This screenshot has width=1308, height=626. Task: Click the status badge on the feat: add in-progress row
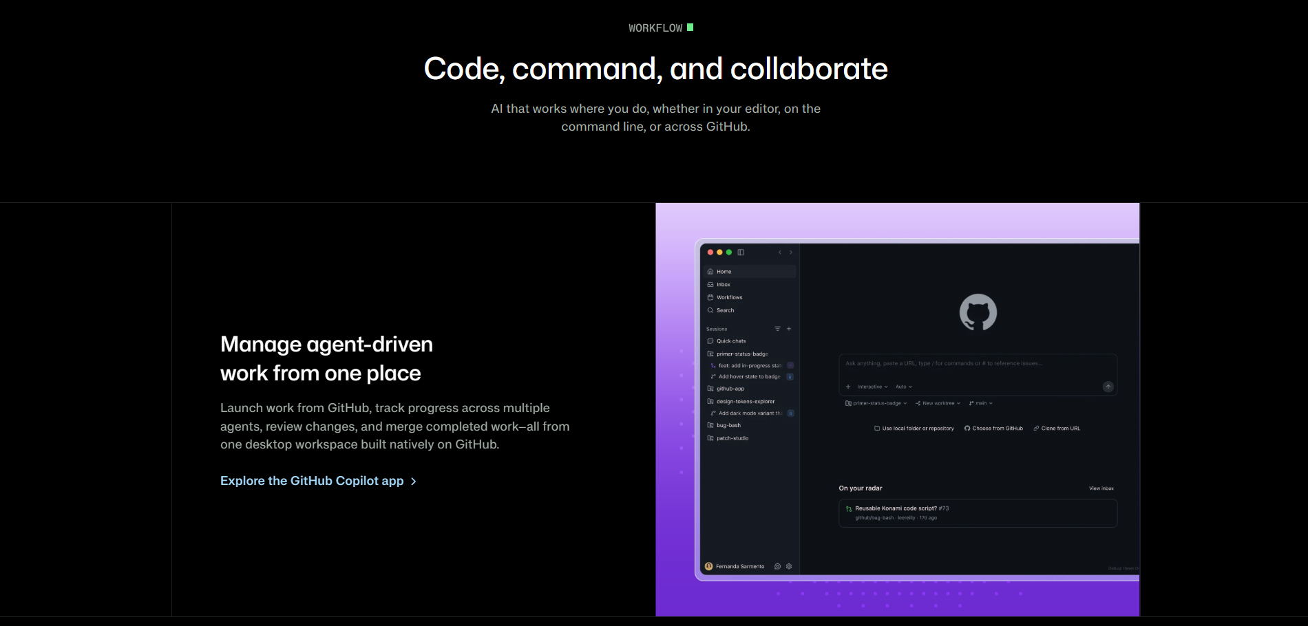click(x=790, y=366)
